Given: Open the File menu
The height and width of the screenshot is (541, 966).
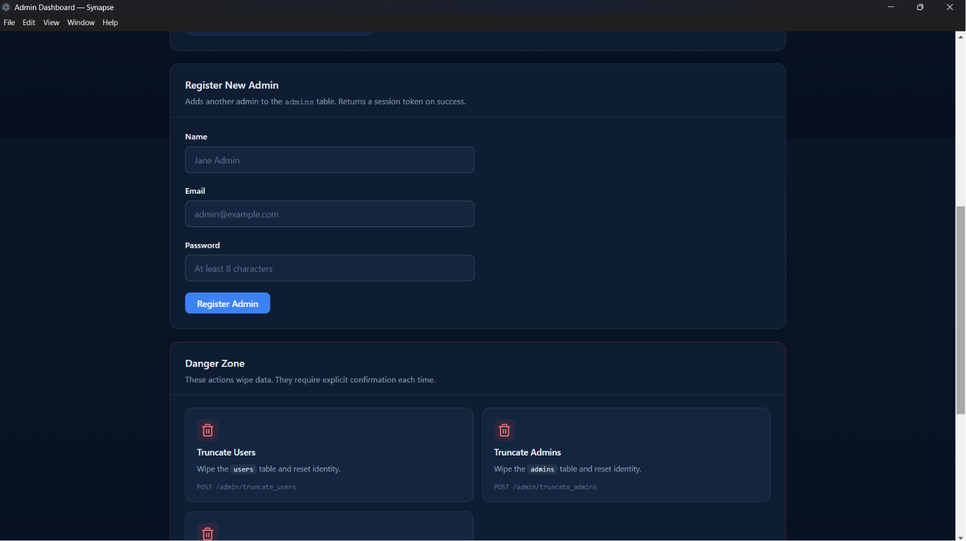Looking at the screenshot, I should (9, 23).
